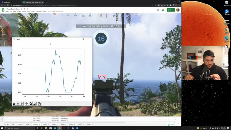231x130 pixels.
Task: Click the Task View taskbar icon
Action: click(41, 128)
